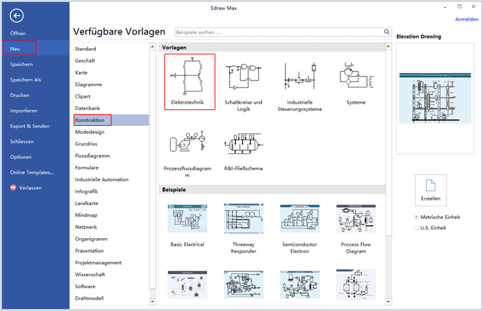Select the Drahtmodell category

click(x=89, y=298)
